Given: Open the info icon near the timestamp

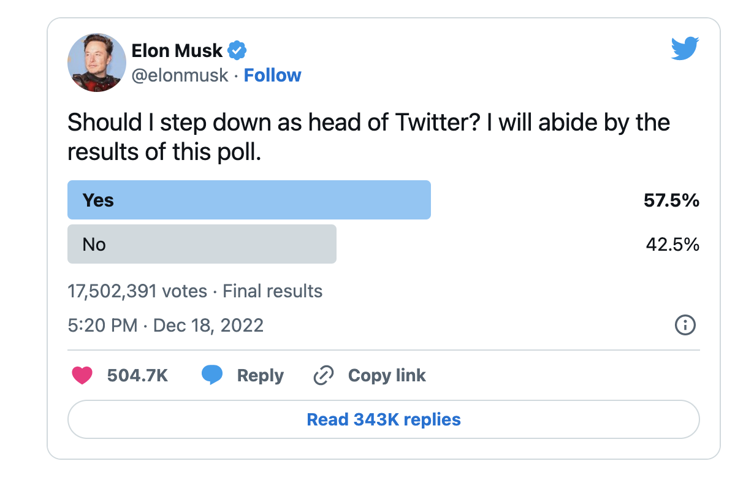Looking at the screenshot, I should click(x=685, y=326).
